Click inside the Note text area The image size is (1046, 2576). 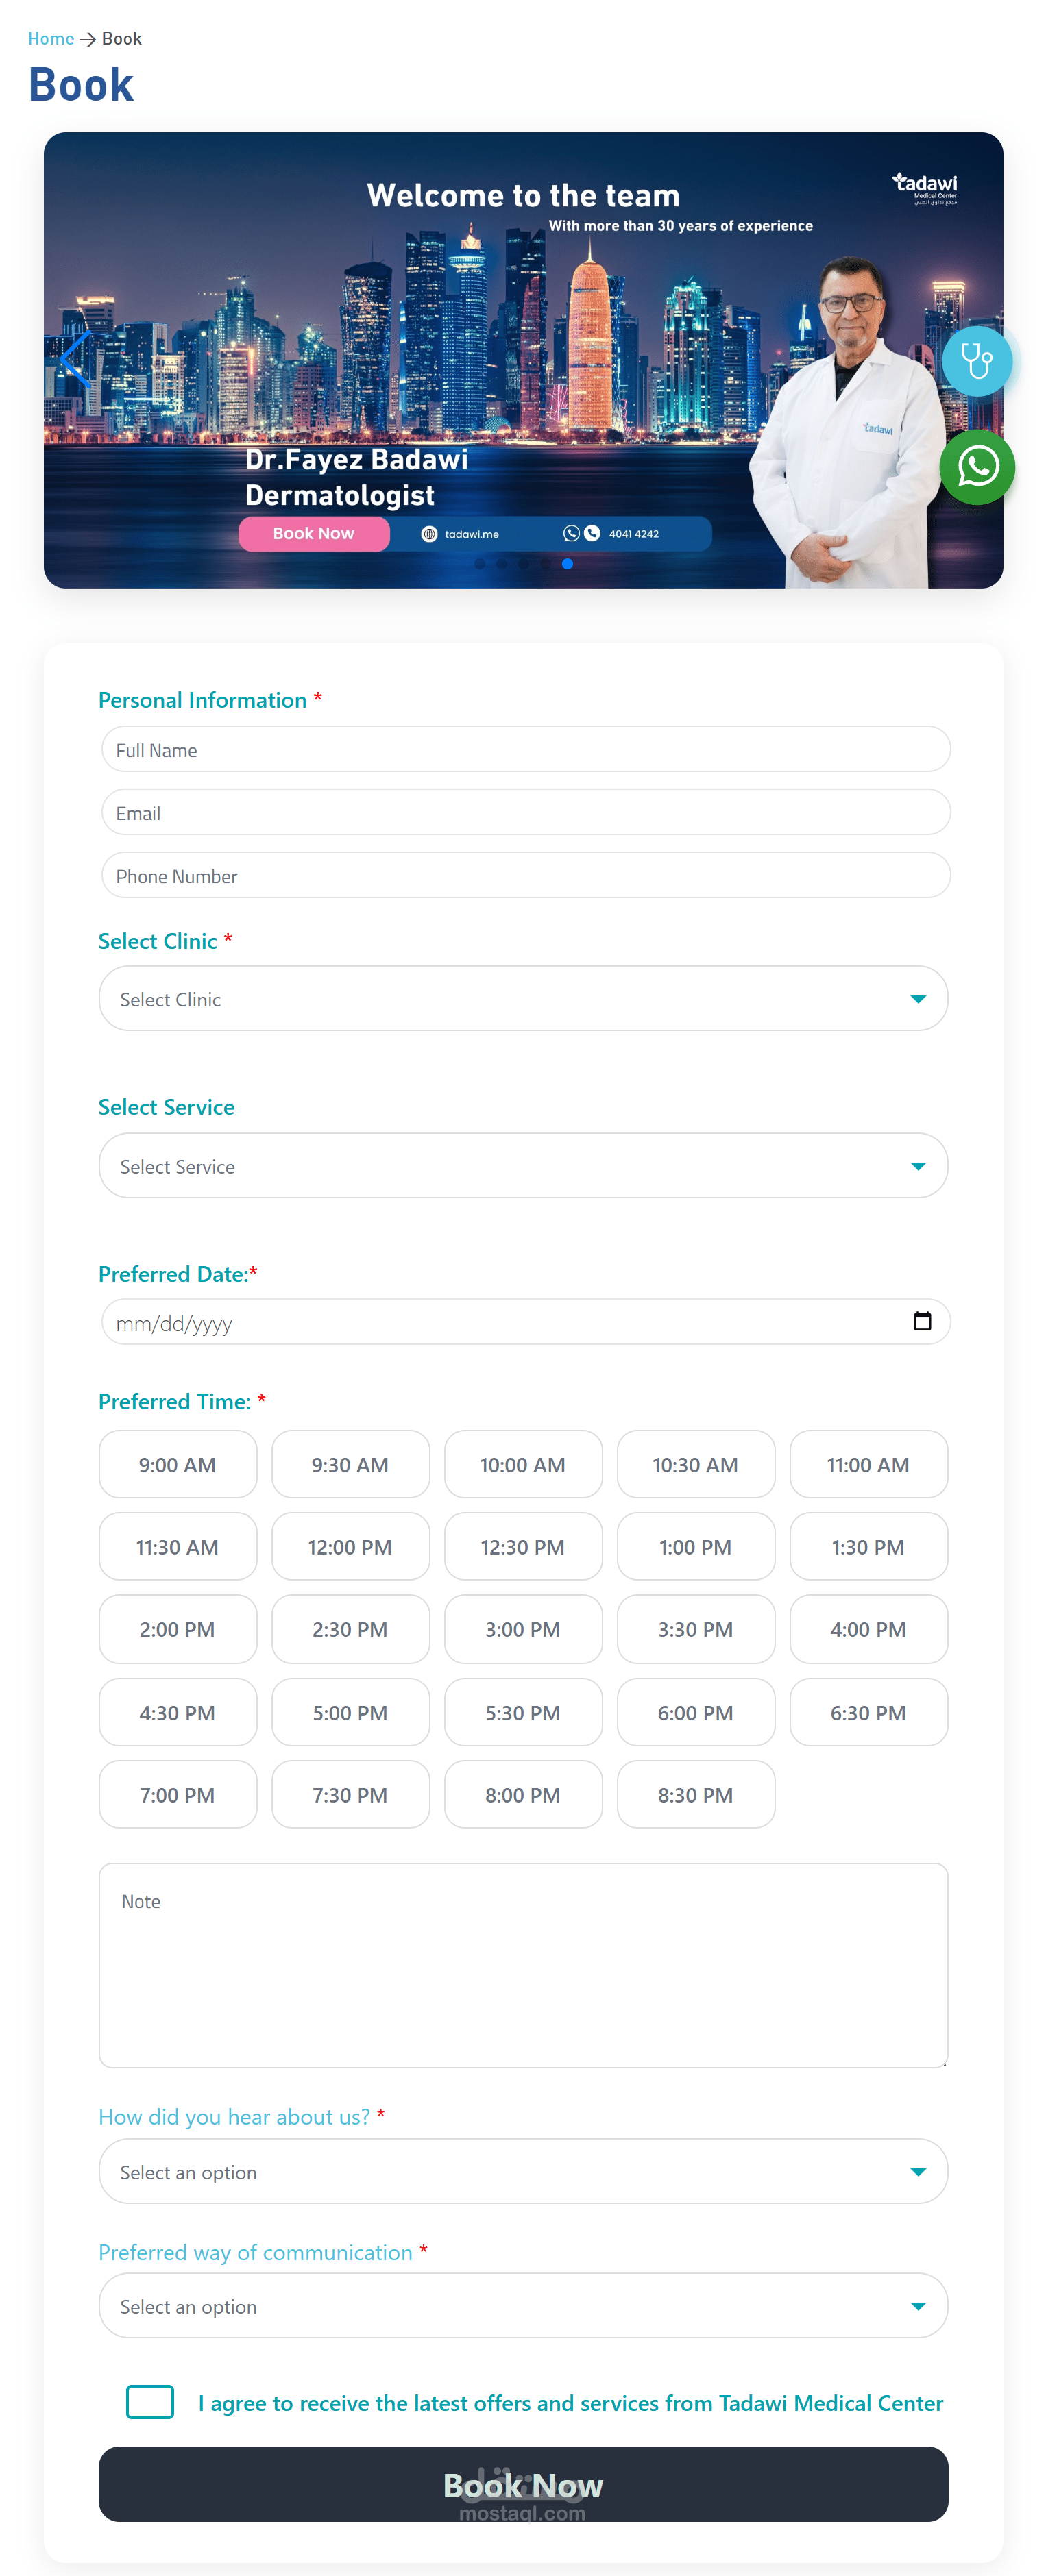(x=522, y=1964)
